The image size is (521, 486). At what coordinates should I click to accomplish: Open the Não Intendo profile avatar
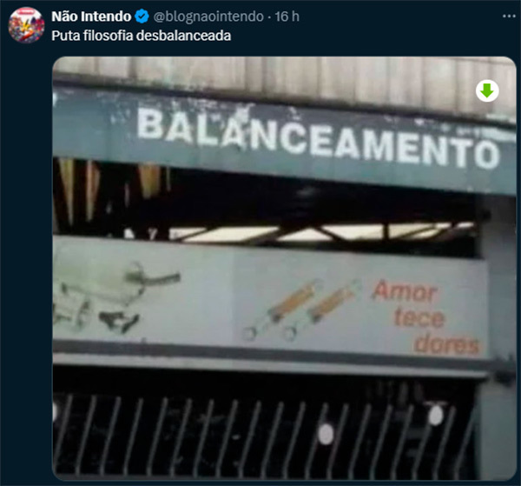26,25
